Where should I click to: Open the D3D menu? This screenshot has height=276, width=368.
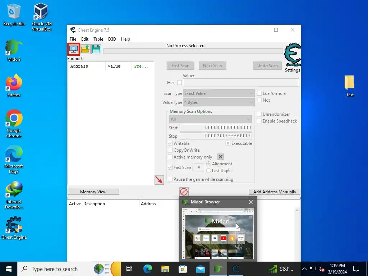tap(112, 39)
